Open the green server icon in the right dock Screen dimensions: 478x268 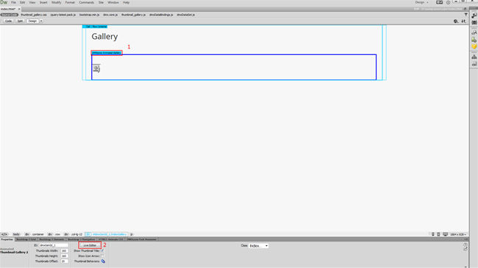pyautogui.click(x=474, y=40)
